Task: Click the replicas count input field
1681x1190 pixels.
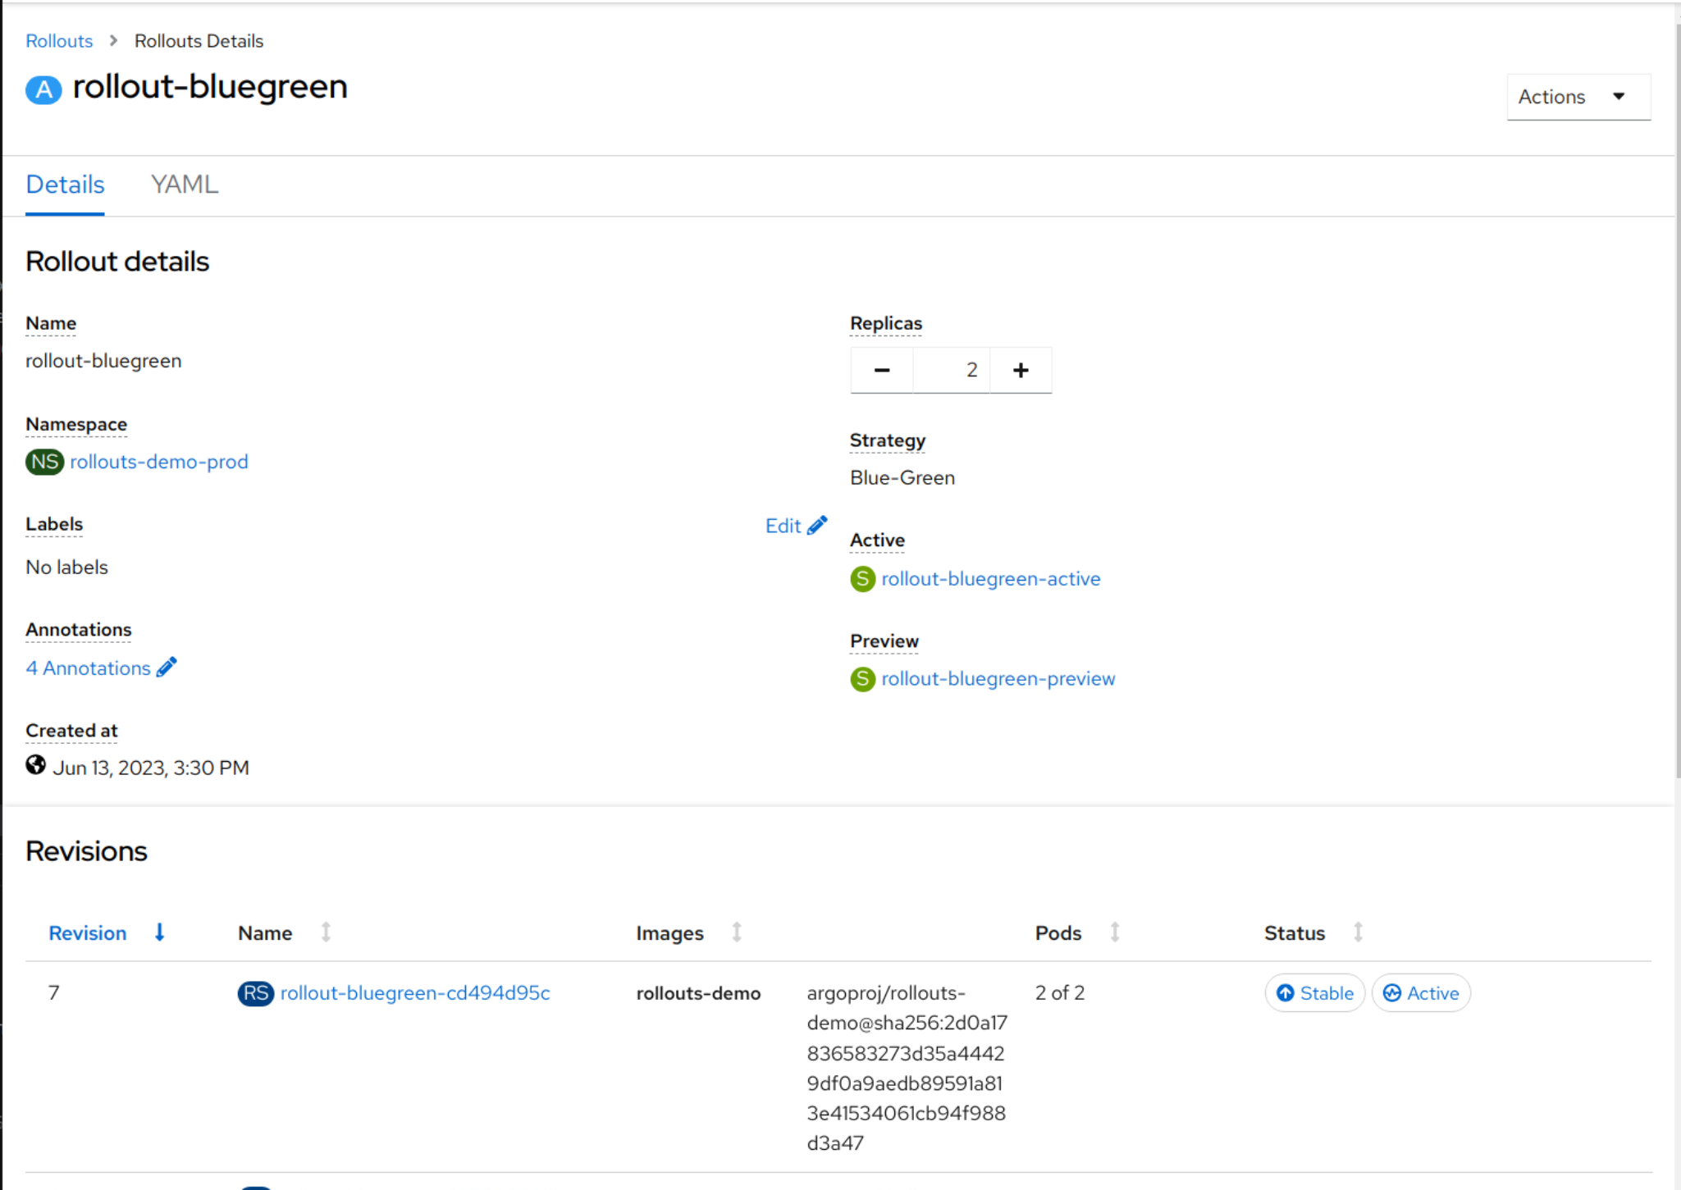Action: pos(952,371)
